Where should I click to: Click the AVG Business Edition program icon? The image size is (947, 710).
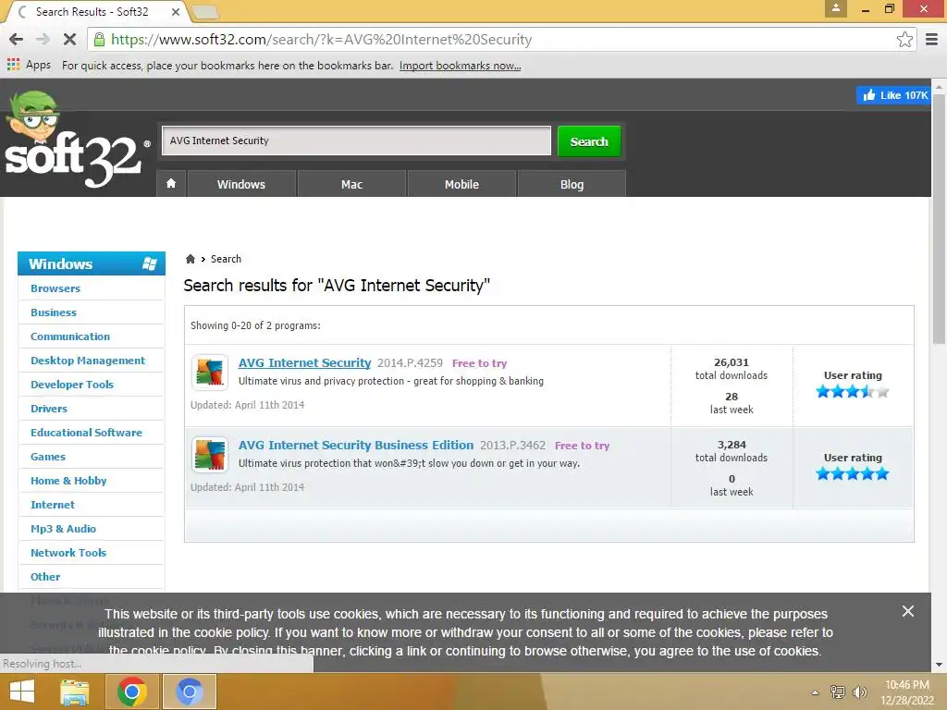[x=210, y=454]
